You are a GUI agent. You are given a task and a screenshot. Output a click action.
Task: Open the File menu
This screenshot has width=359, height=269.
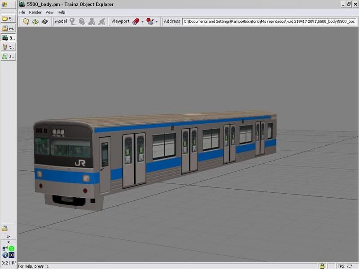22,12
